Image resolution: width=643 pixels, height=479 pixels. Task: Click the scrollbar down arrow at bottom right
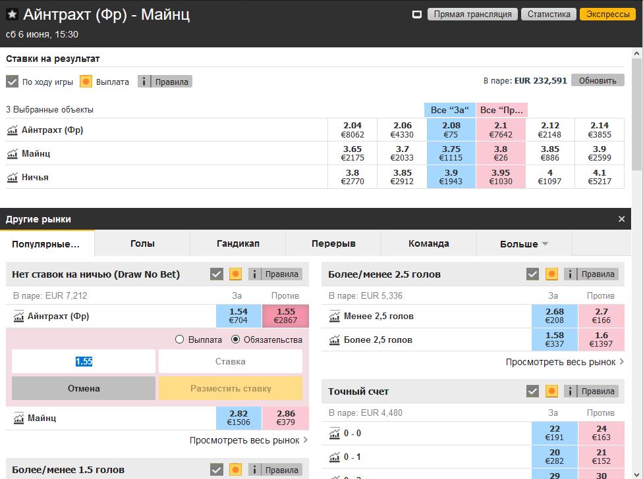(636, 474)
